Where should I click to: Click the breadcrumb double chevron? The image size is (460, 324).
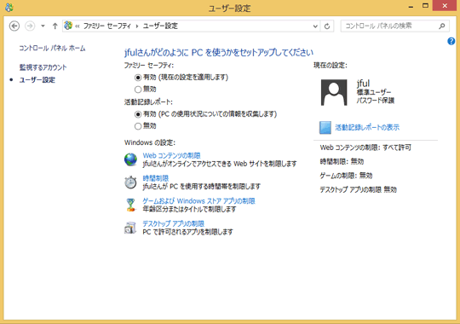tap(78, 26)
